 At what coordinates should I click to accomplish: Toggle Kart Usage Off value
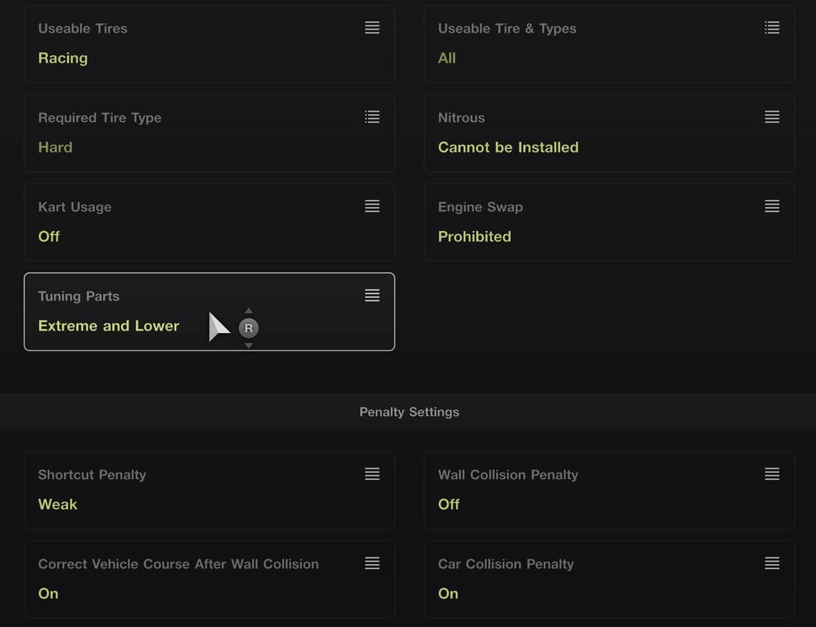pos(49,237)
